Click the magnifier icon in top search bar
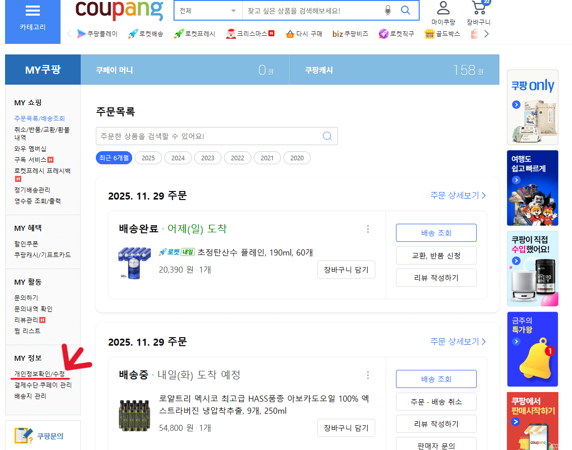Viewport: 572px width, 450px height. 405,10
